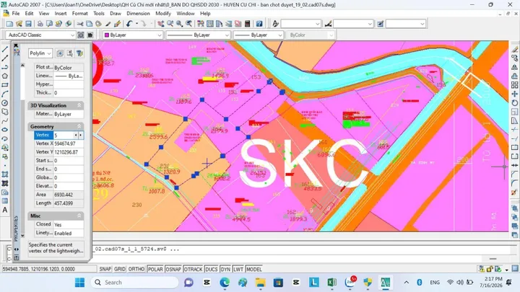
Task: Collapse the Geometry section
Action: point(79,126)
